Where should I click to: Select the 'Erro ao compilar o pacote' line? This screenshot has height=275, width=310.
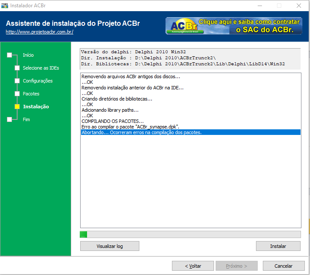(x=190, y=127)
